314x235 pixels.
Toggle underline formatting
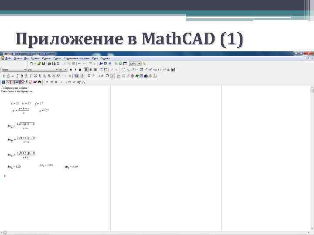pyautogui.click(x=80, y=70)
